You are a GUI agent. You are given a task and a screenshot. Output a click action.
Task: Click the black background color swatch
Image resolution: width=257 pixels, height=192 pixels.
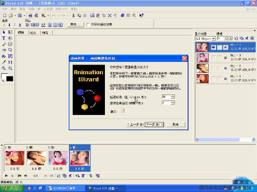tap(9, 79)
